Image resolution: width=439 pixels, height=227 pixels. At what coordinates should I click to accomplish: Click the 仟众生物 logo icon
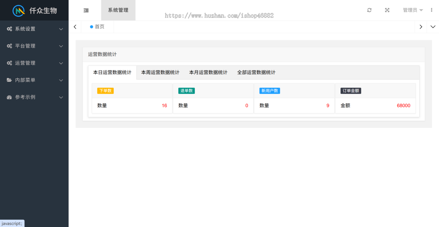point(19,11)
